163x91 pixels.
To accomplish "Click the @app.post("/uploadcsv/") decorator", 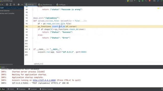I will coord(46,18).
